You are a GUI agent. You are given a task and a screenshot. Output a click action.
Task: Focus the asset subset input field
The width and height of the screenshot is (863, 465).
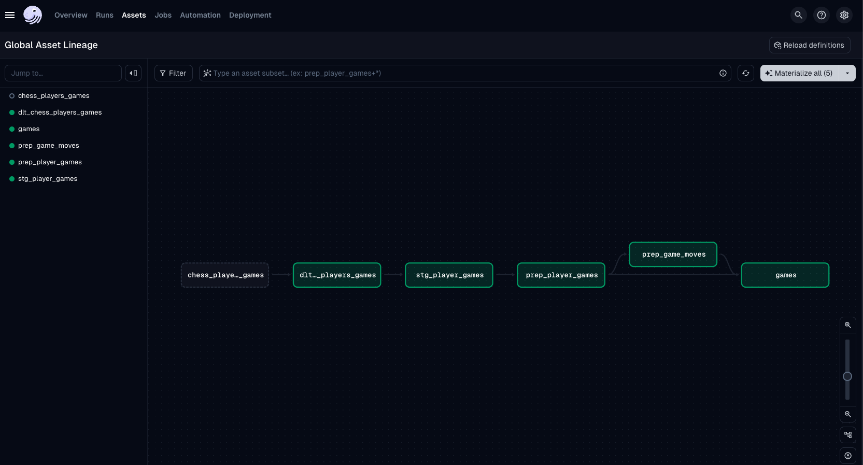[465, 73]
